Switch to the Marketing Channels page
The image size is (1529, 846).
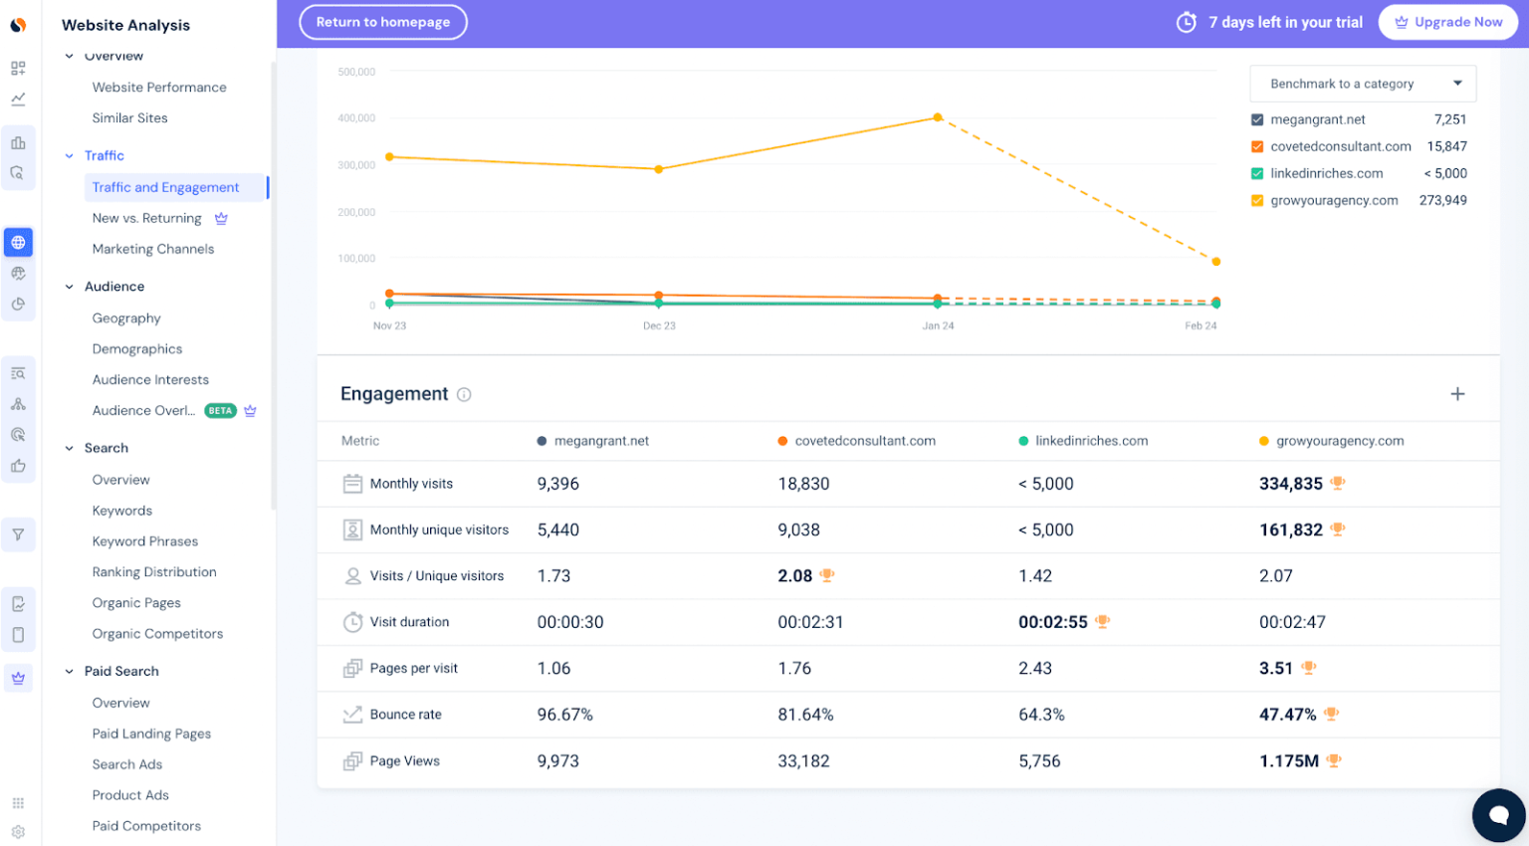[152, 248]
